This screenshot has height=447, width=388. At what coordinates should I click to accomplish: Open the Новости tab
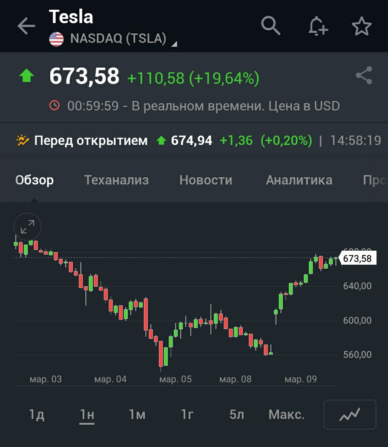point(206,180)
